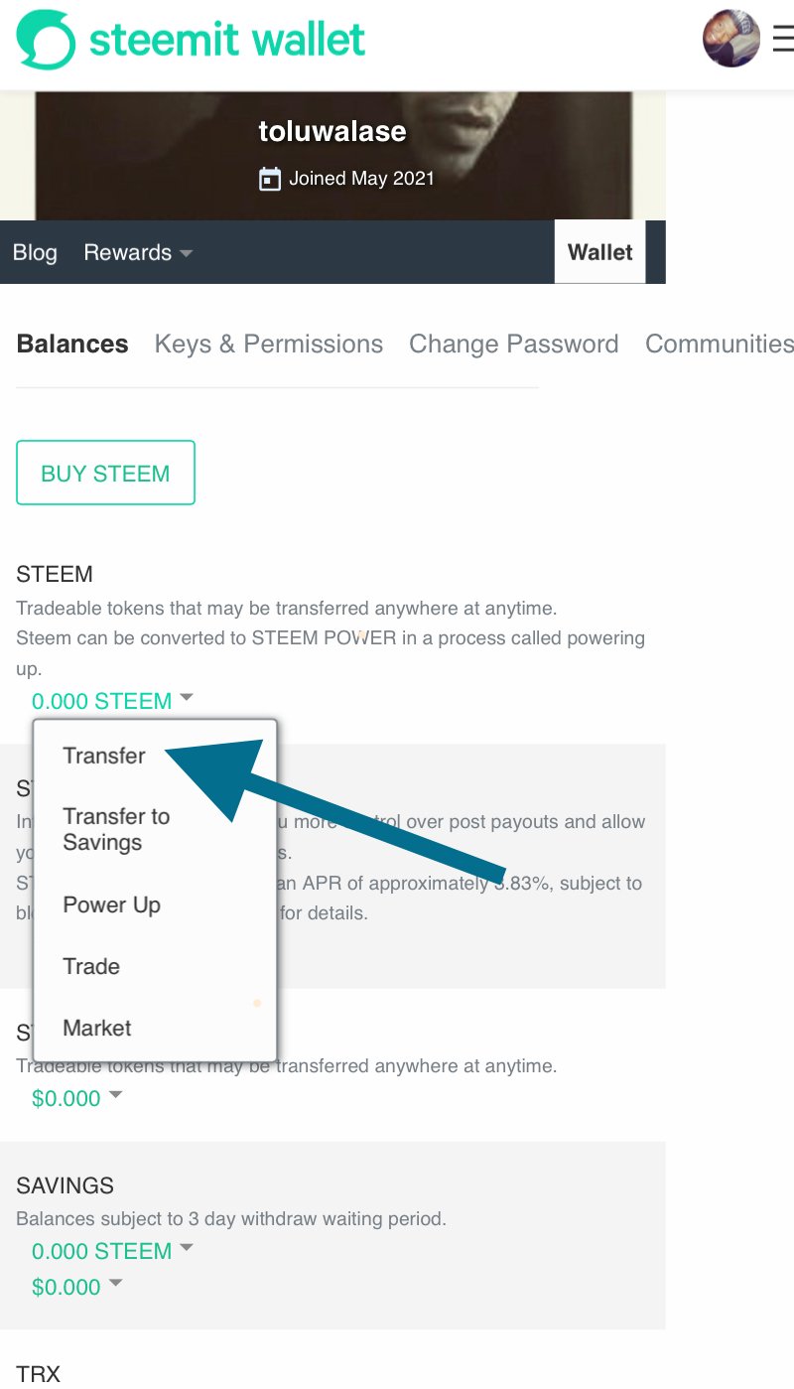Image resolution: width=794 pixels, height=1389 pixels.
Task: Click the calendar icon beside Joined May 2021
Action: [269, 179]
